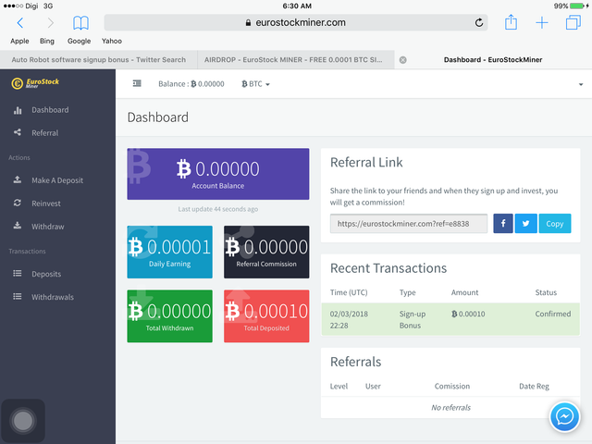Tap the eurostockminer.com address bar
This screenshot has width=592, height=444.
296,22
